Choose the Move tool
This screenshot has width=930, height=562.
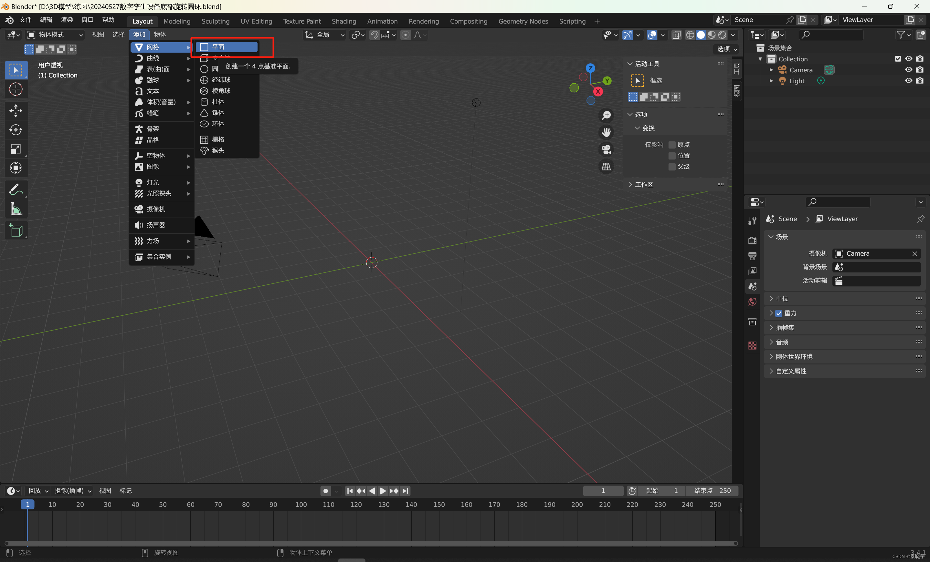[x=16, y=110]
